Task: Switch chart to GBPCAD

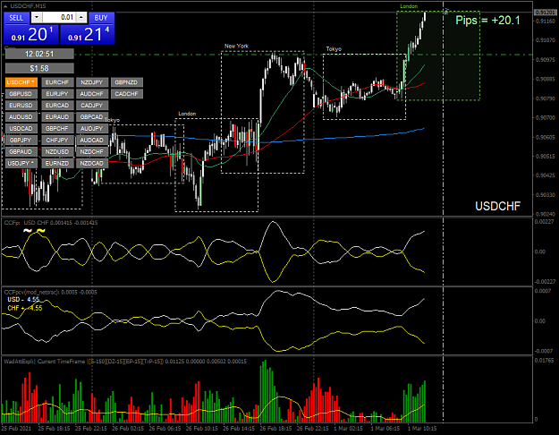Action: 92,117
